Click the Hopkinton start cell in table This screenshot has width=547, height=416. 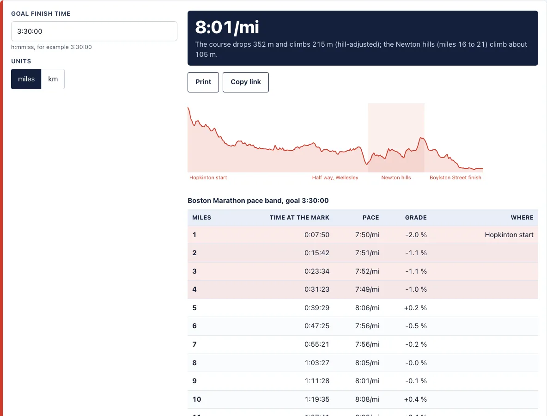509,235
